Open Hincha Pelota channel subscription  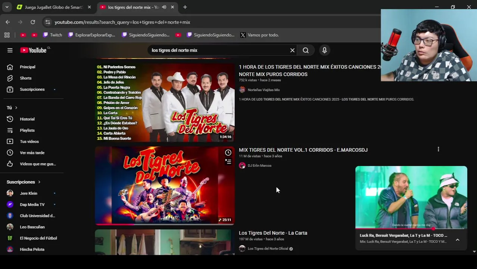pyautogui.click(x=31, y=249)
